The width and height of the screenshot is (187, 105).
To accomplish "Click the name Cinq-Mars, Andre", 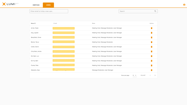I will tap(36, 52).
